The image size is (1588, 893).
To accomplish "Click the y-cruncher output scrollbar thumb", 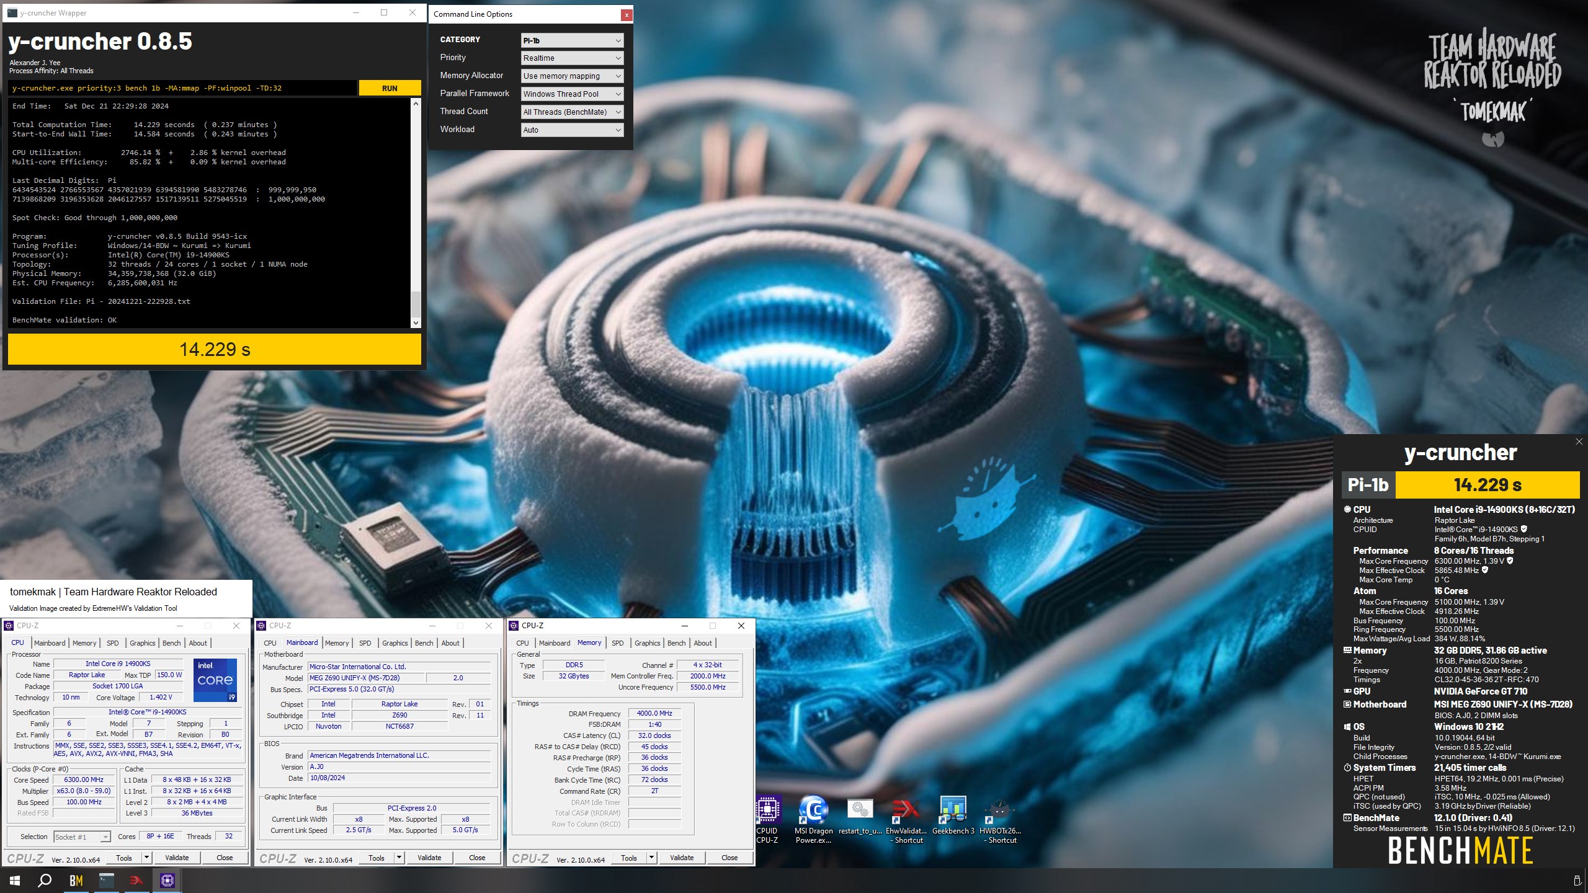I will tap(416, 304).
